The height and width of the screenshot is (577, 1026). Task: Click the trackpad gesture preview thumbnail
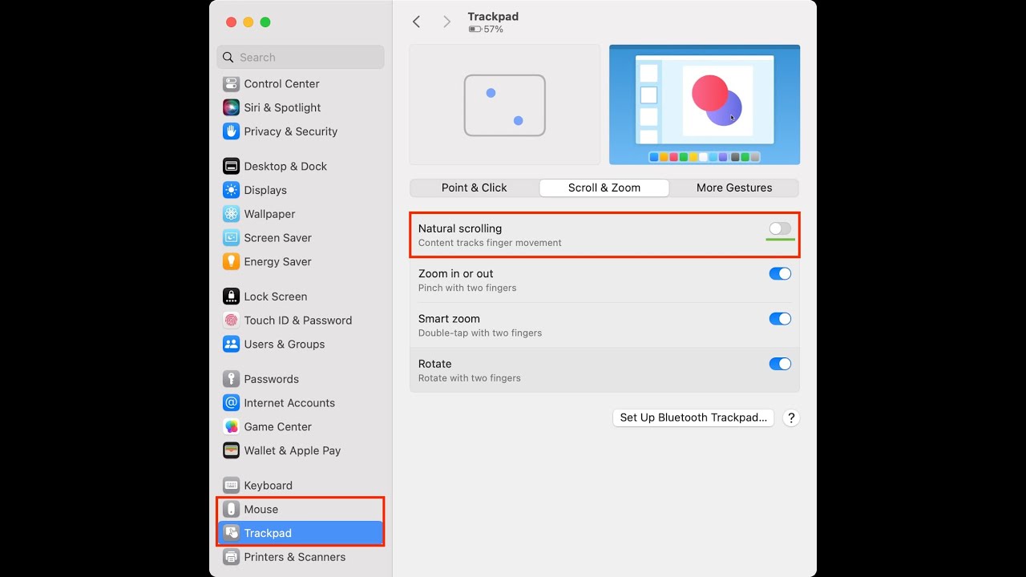click(x=505, y=105)
